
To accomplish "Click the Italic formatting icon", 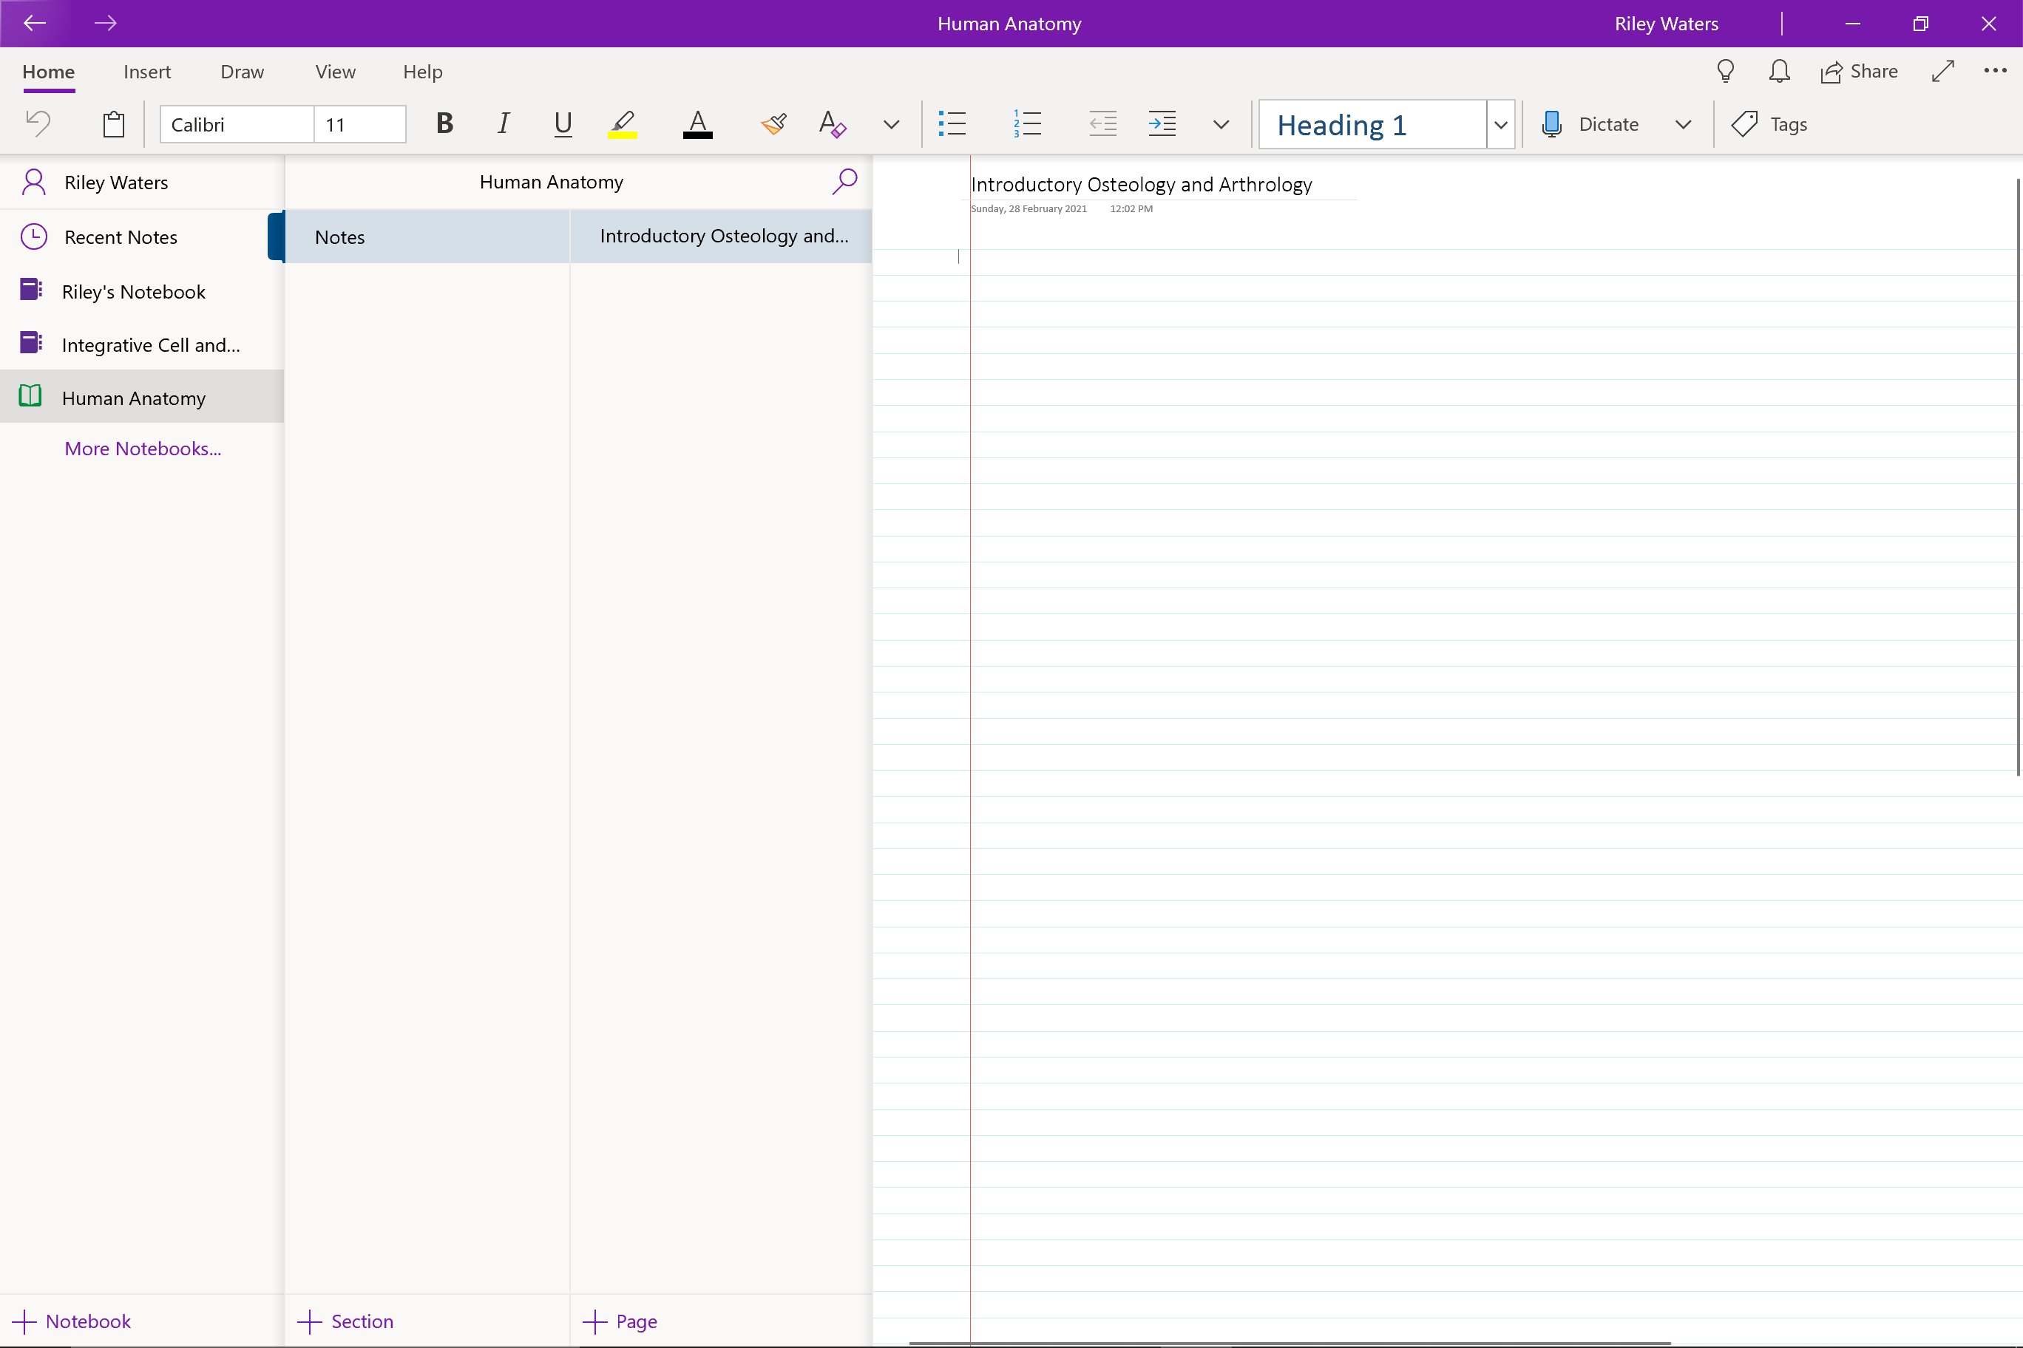I will (503, 123).
